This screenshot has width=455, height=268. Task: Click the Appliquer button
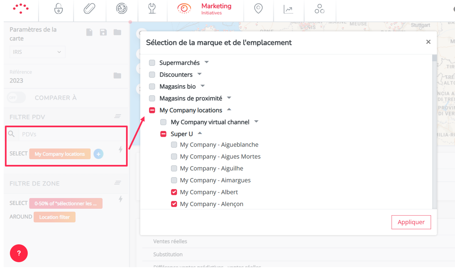coord(411,222)
